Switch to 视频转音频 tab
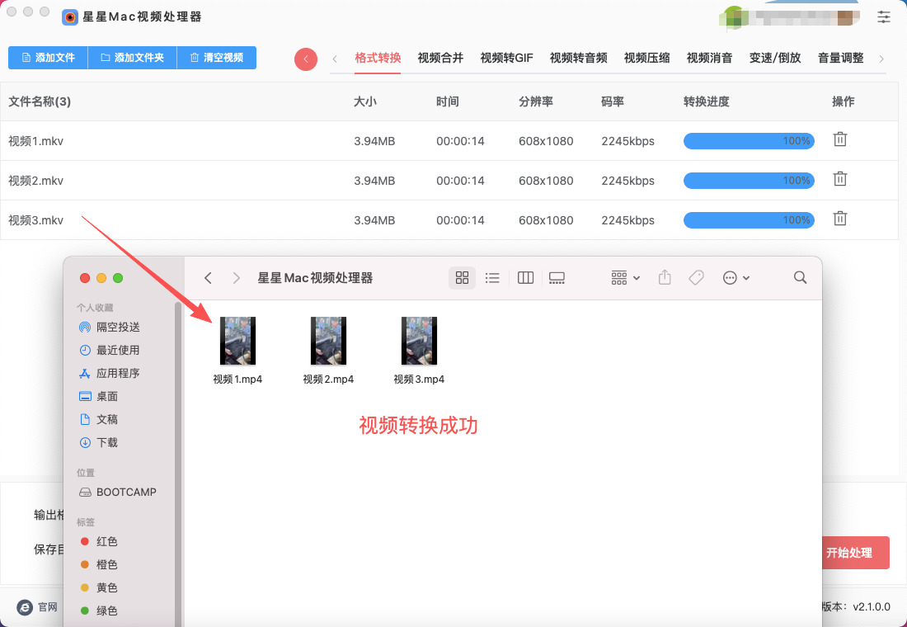This screenshot has height=627, width=907. [579, 58]
